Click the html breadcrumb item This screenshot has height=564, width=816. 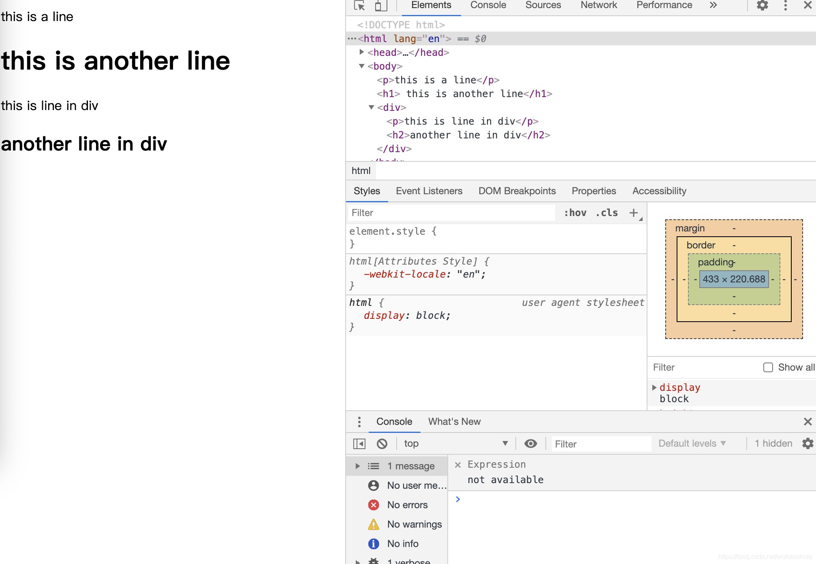tap(361, 171)
